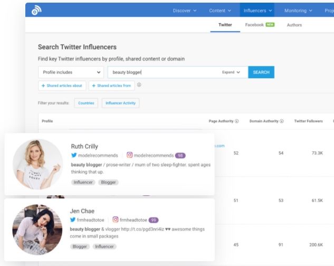334x266 pixels.
Task: Click the Domain Authority value 53
Action: click(x=281, y=201)
